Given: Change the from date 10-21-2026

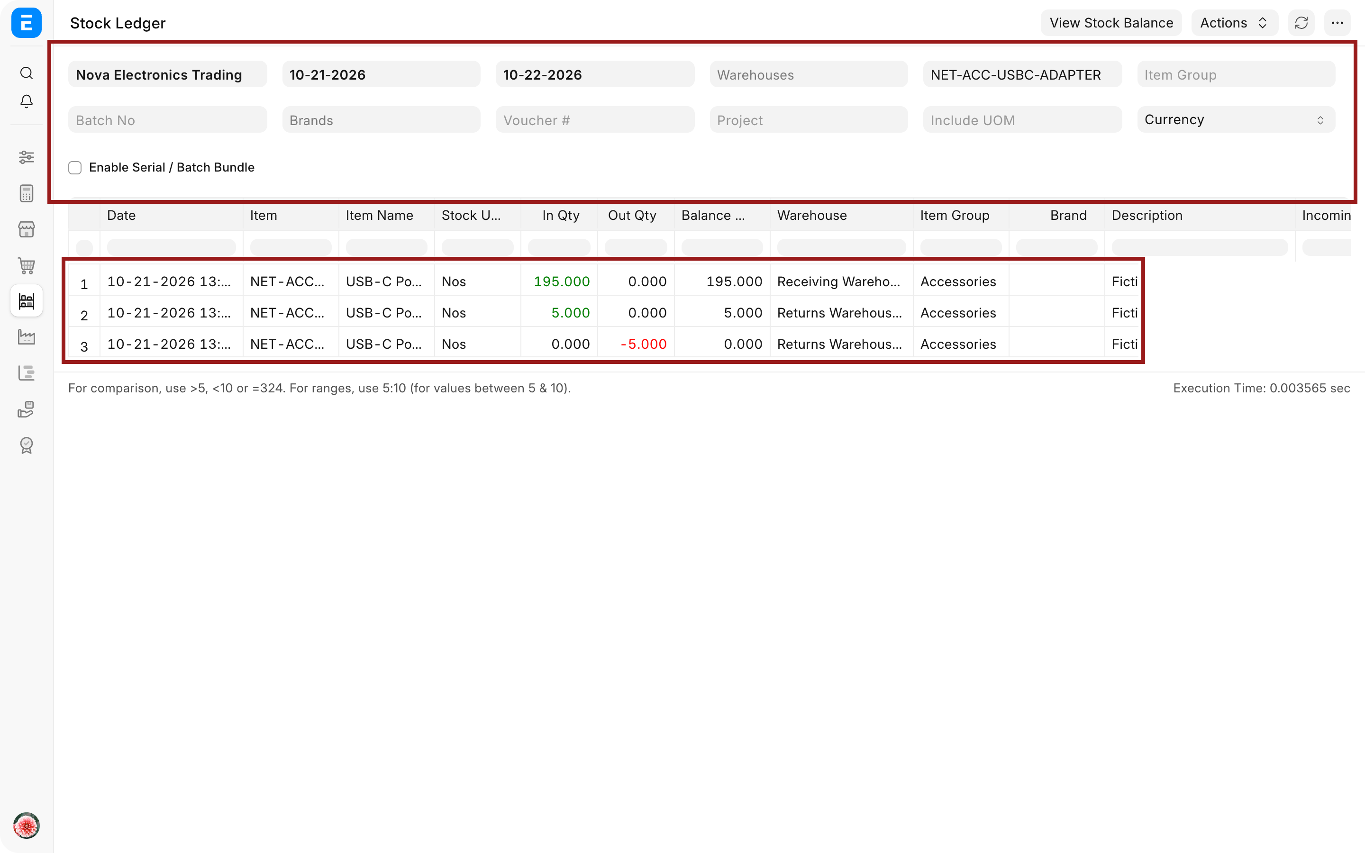Looking at the screenshot, I should point(381,74).
